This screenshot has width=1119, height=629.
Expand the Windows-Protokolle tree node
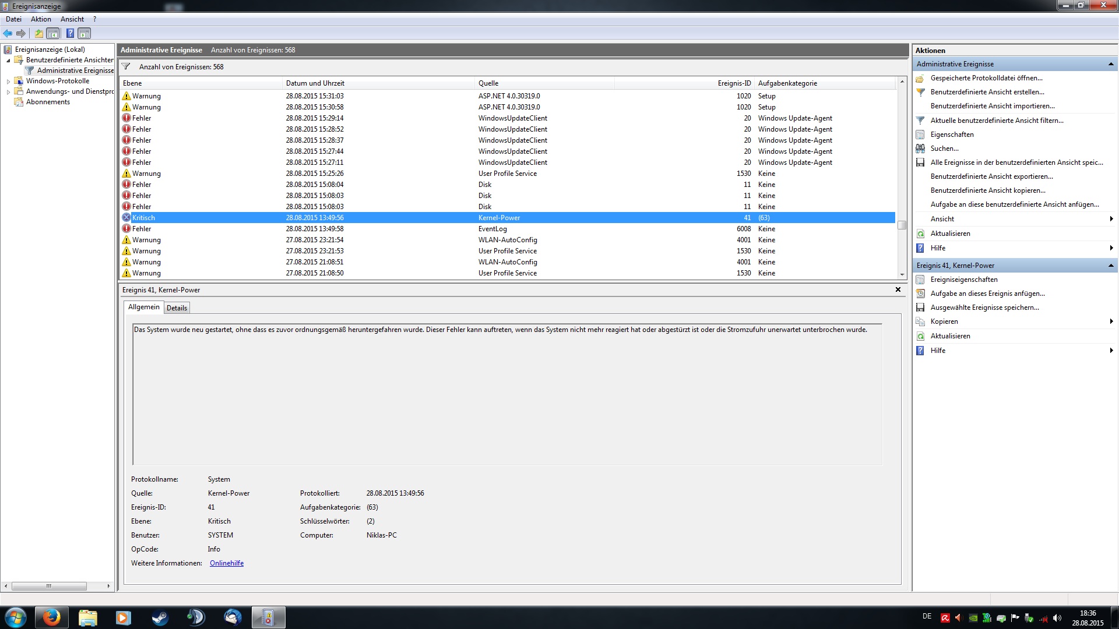(x=8, y=82)
